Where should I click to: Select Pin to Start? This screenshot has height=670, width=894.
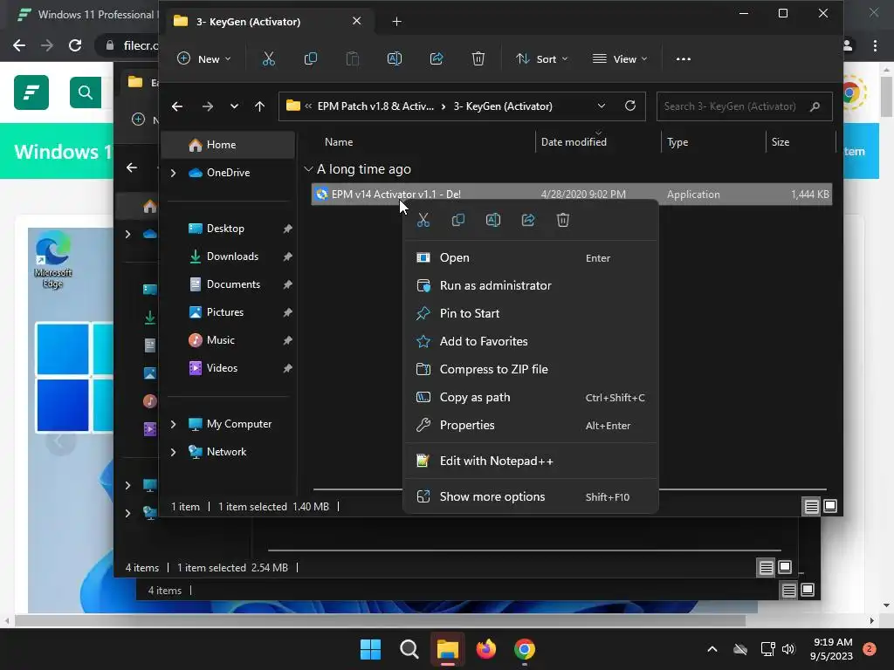530,313
